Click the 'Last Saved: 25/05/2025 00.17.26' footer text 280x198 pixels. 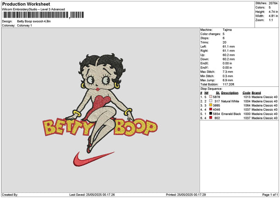(x=92, y=195)
